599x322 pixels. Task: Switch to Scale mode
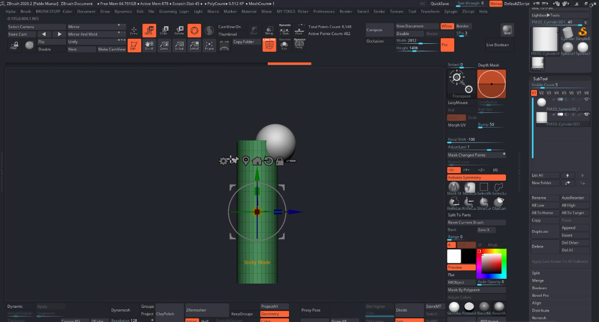[x=164, y=31]
